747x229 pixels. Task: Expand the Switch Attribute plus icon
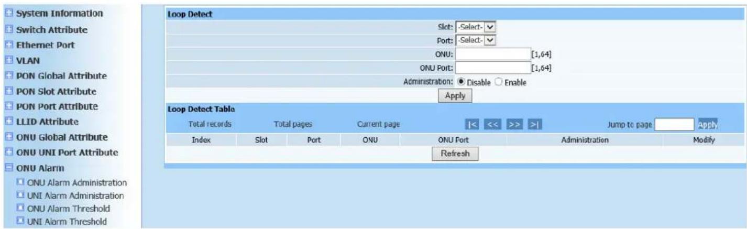click(7, 29)
